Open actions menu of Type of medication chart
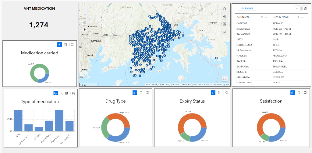Screen dimensions: 312x153 tap(74, 93)
